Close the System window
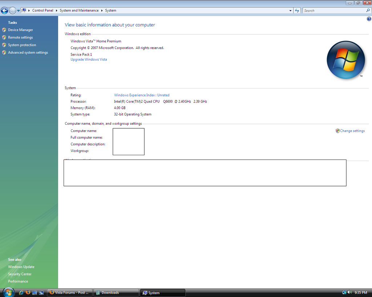 [x=367, y=3]
